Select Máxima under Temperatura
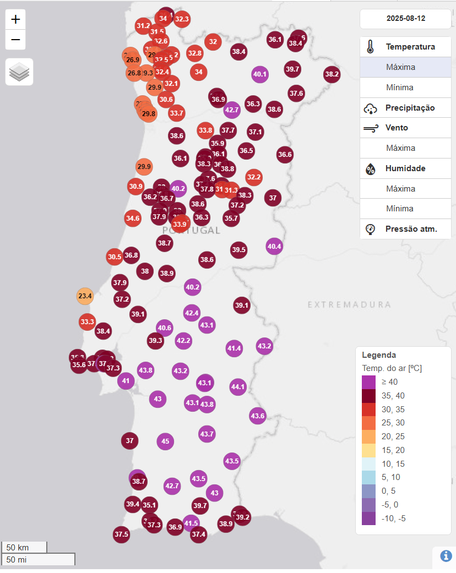Image resolution: width=456 pixels, height=573 pixels. tap(405, 67)
